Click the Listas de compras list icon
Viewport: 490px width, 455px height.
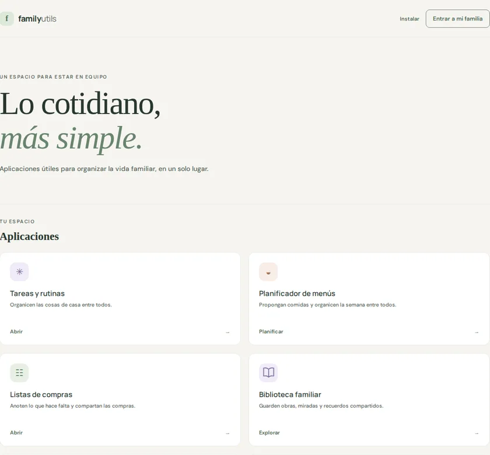click(19, 373)
